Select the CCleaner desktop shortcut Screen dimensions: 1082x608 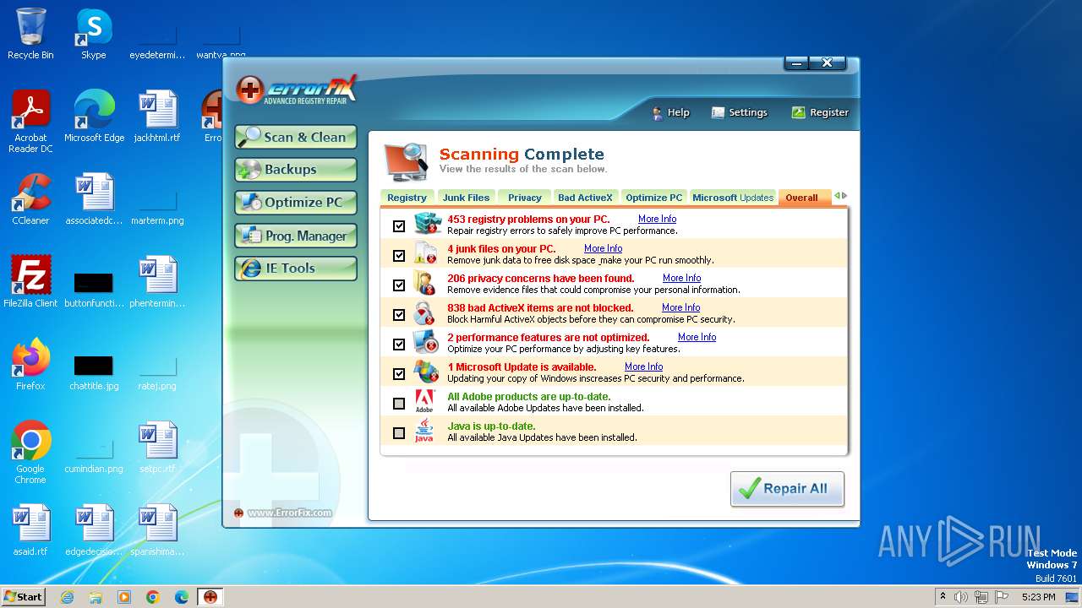(30, 199)
